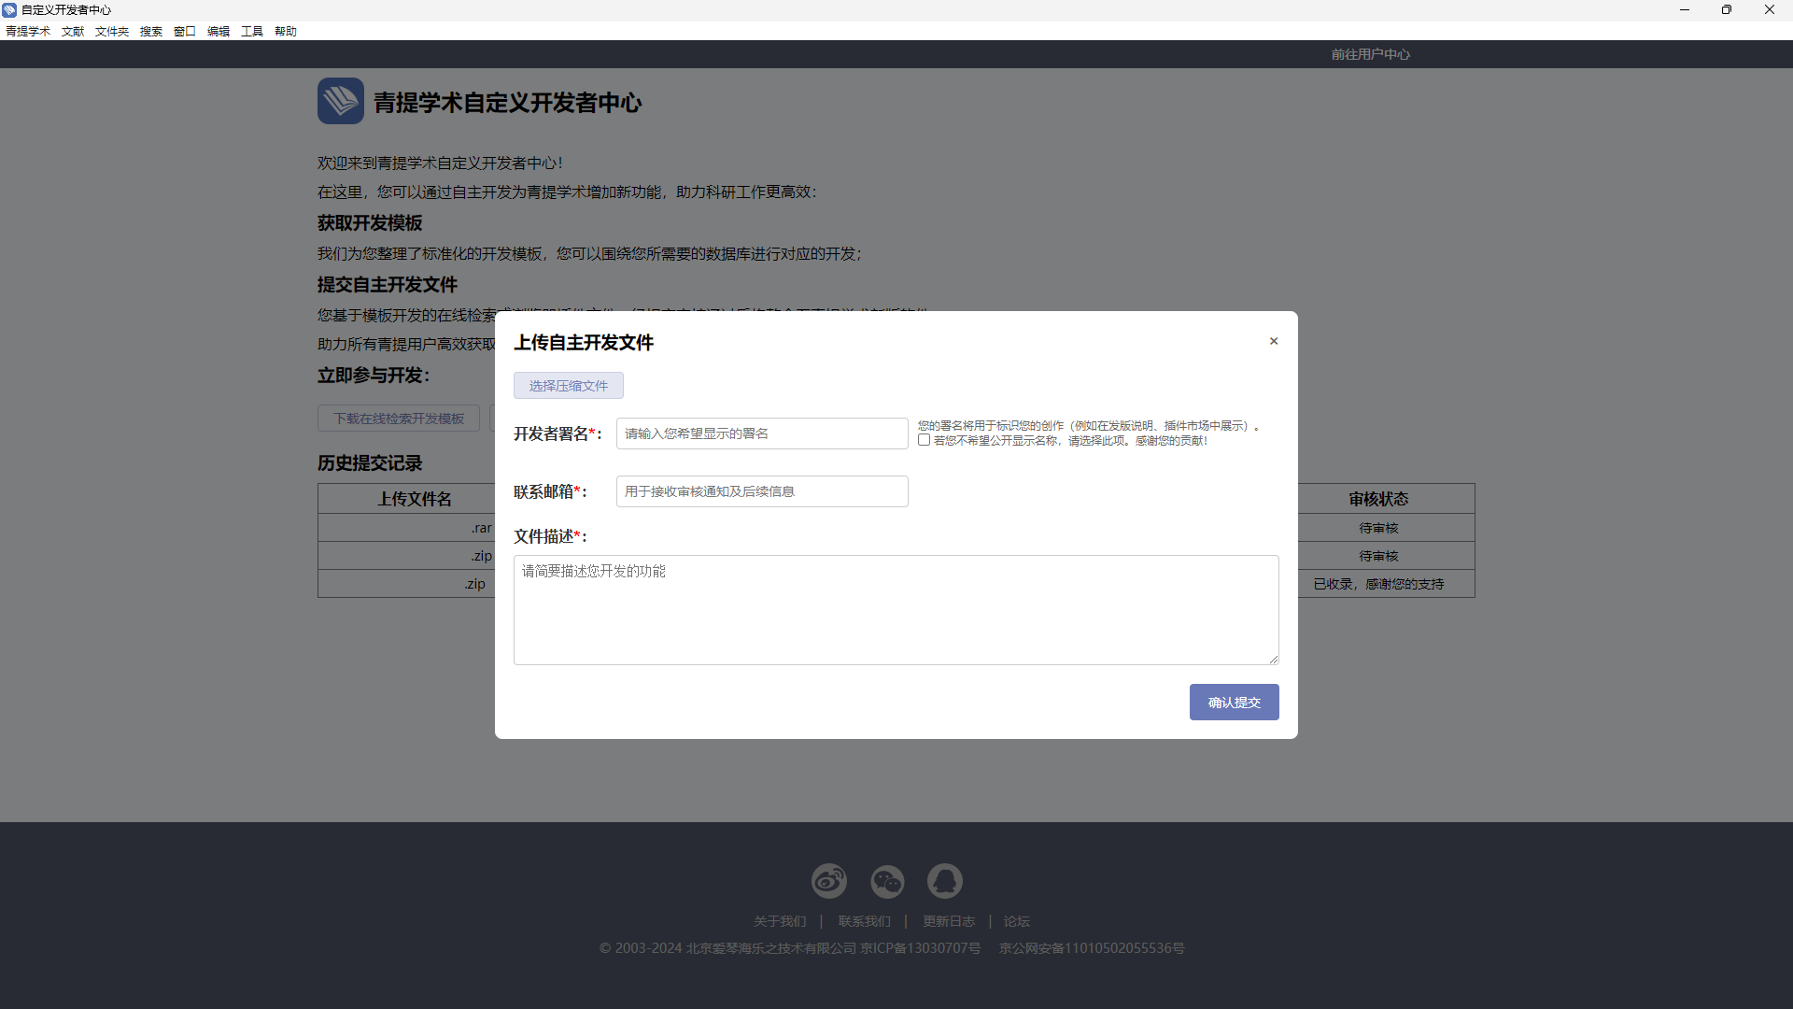The width and height of the screenshot is (1793, 1009).
Task: Click the WeChat icon in footer
Action: coord(887,881)
